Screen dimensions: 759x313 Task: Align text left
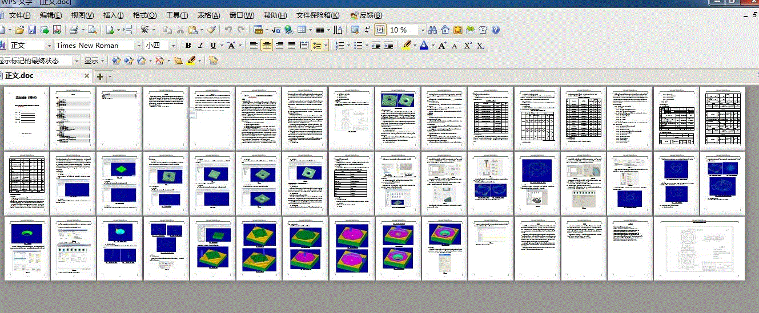[x=254, y=45]
